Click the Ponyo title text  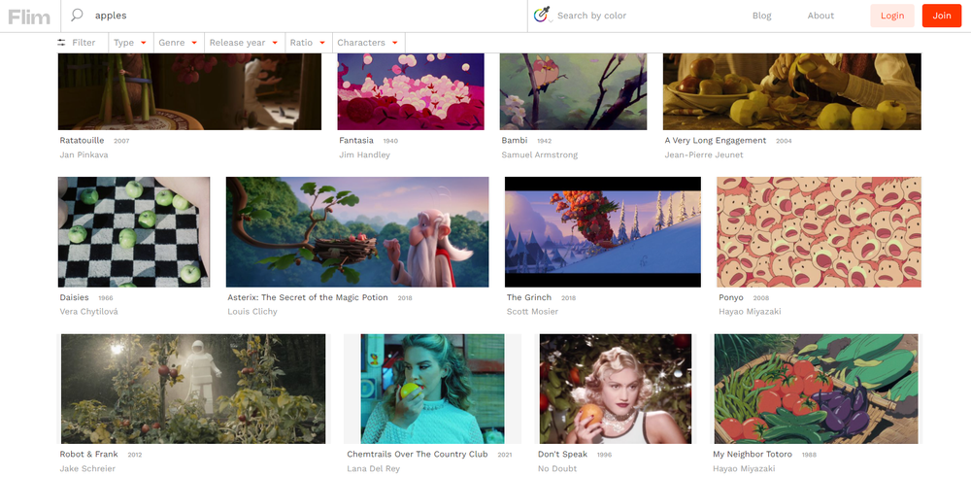(731, 297)
